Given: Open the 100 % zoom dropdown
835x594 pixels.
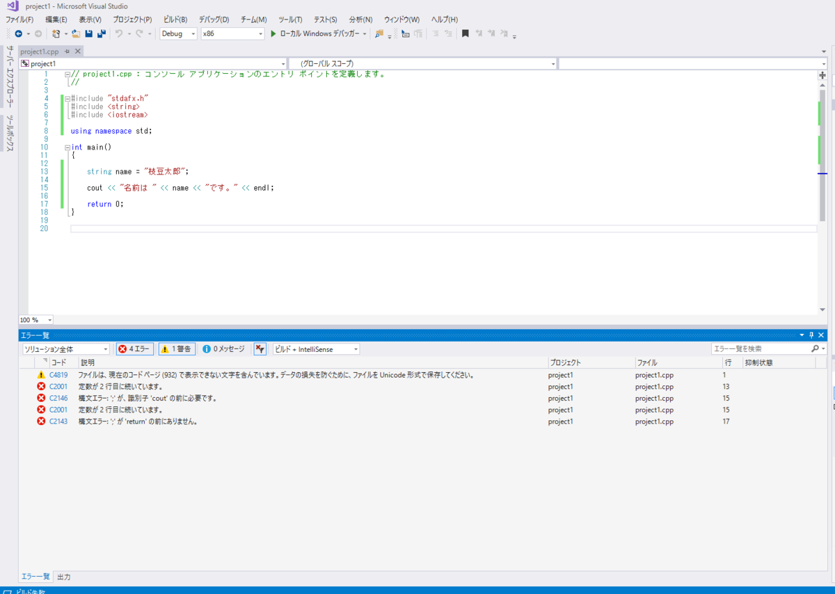Looking at the screenshot, I should (x=36, y=320).
